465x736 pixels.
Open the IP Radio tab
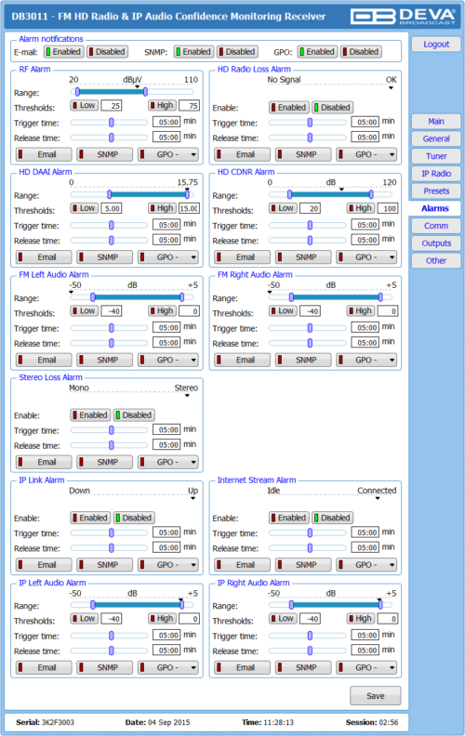(x=436, y=174)
